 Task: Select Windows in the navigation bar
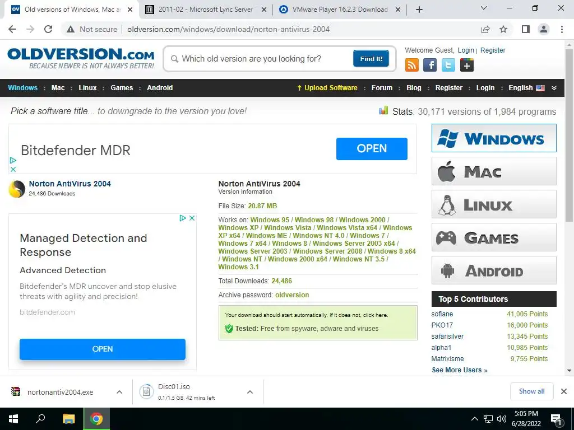tap(22, 88)
